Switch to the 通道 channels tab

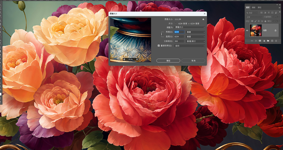[253, 8]
